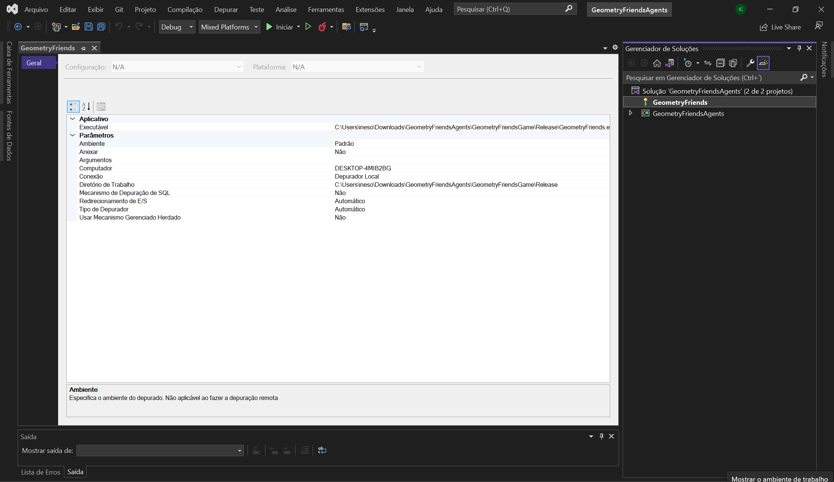The height and width of the screenshot is (482, 834).
Task: Switch views icon in Solution Explorer
Action: [x=670, y=63]
